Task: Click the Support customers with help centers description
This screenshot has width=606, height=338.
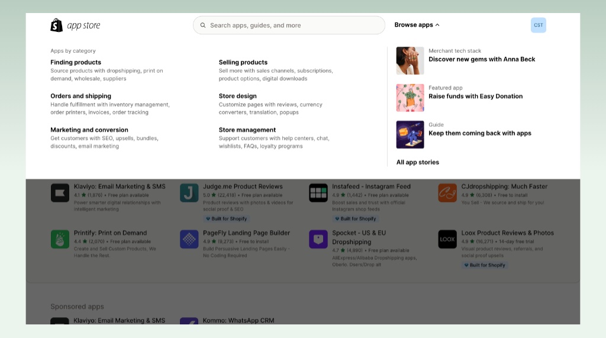Action: click(x=274, y=142)
